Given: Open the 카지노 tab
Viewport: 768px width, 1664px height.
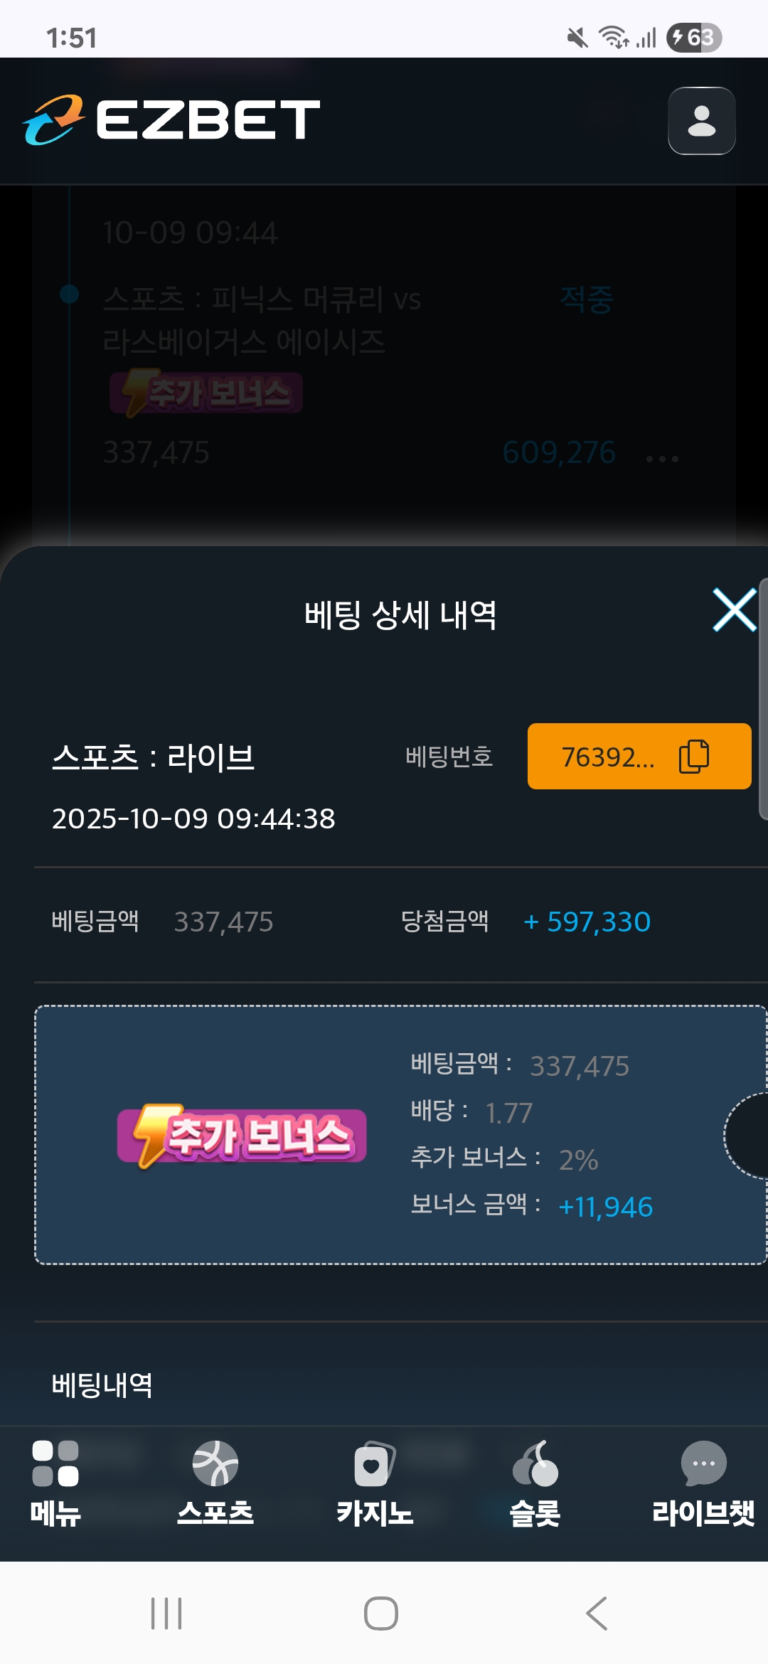Looking at the screenshot, I should [375, 1483].
